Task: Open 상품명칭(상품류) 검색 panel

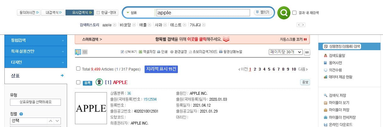Action: click(342, 46)
